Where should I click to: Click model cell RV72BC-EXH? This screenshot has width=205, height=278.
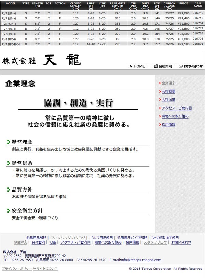point(11,44)
